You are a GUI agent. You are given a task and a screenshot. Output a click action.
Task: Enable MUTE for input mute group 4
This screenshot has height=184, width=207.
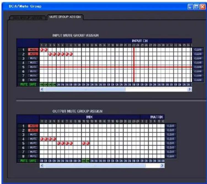click(x=33, y=63)
